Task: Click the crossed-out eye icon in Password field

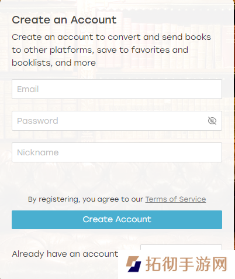Action: coord(212,121)
